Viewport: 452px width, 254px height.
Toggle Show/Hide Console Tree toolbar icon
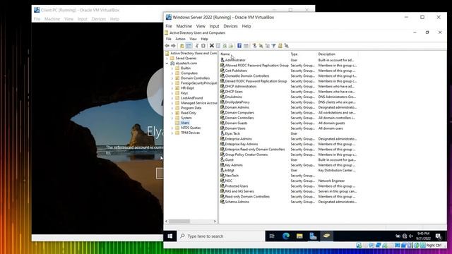[x=189, y=46]
